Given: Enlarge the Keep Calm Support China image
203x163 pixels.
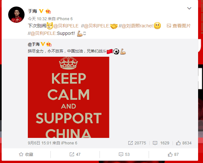Looking at the screenshot, I should 68,97.
